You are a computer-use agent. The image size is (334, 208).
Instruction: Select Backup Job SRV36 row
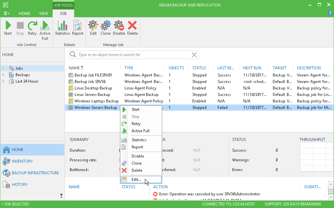point(199,82)
